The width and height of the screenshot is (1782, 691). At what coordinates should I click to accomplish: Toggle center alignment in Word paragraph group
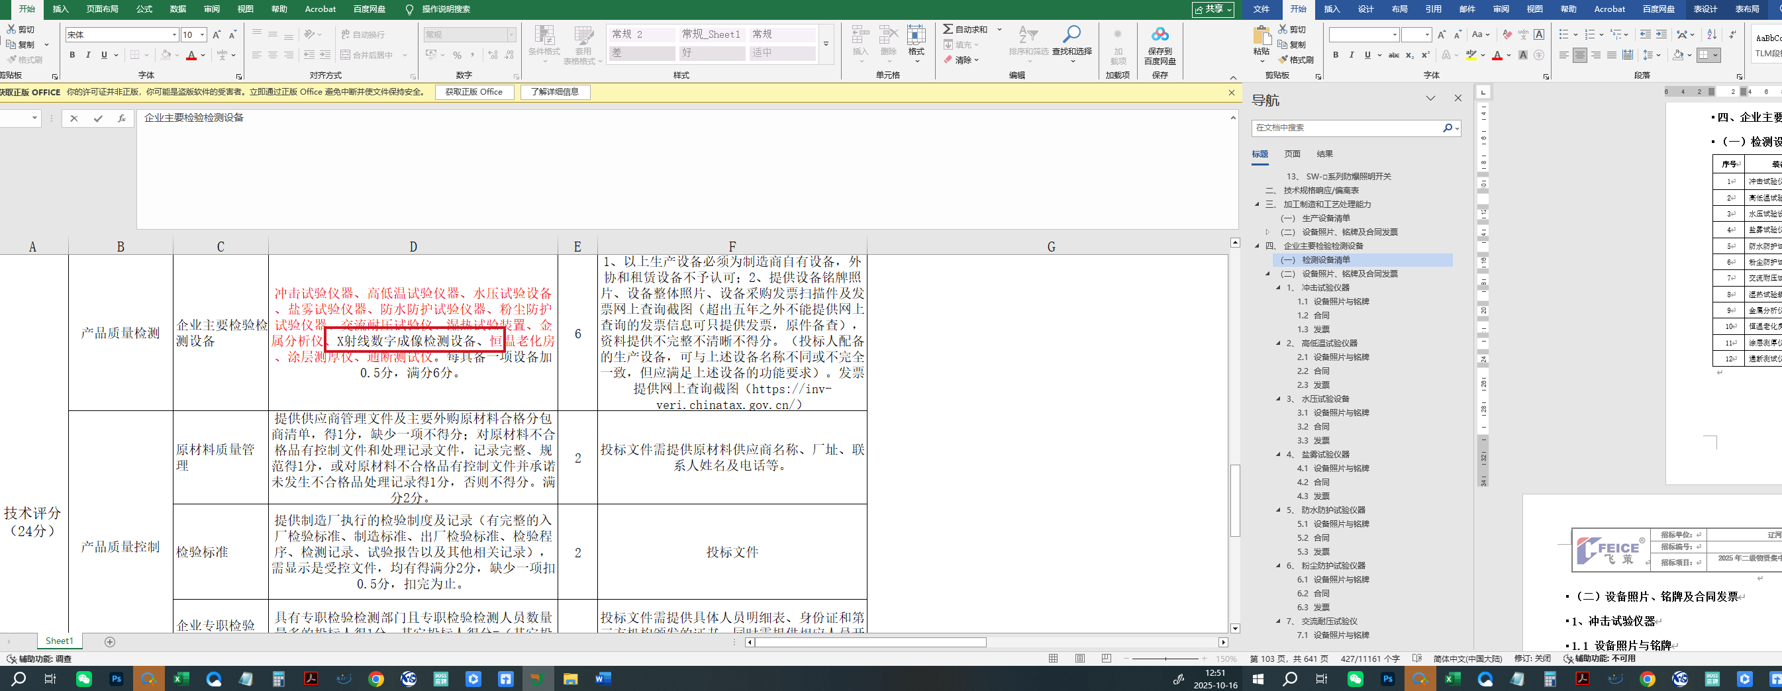[1579, 55]
